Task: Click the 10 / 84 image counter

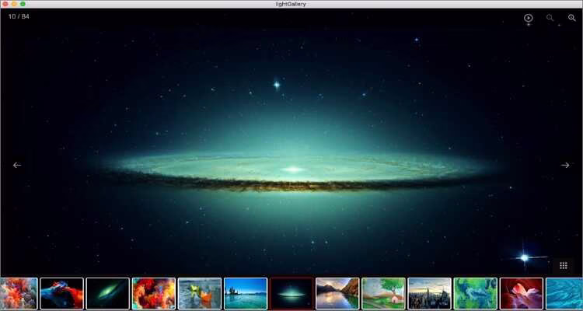Action: click(19, 17)
